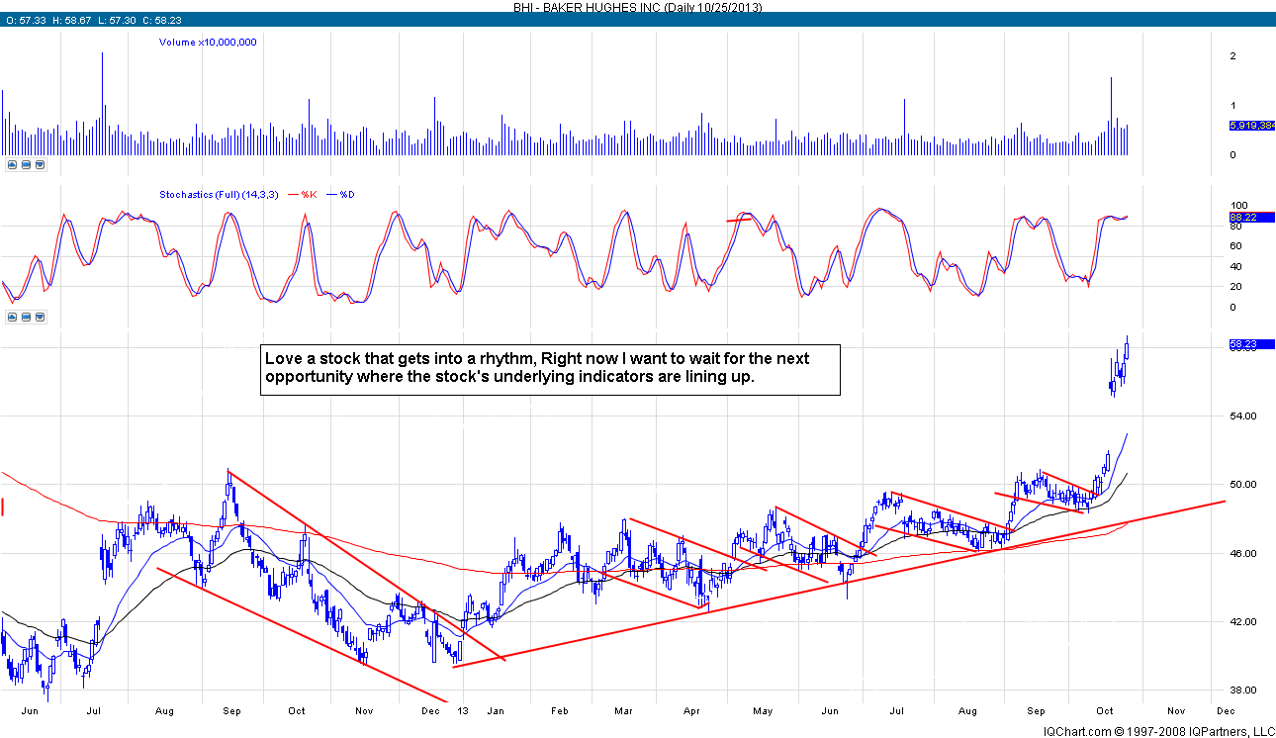
Task: Click the middle maximize icon in Volume pane
Action: pyautogui.click(x=26, y=164)
